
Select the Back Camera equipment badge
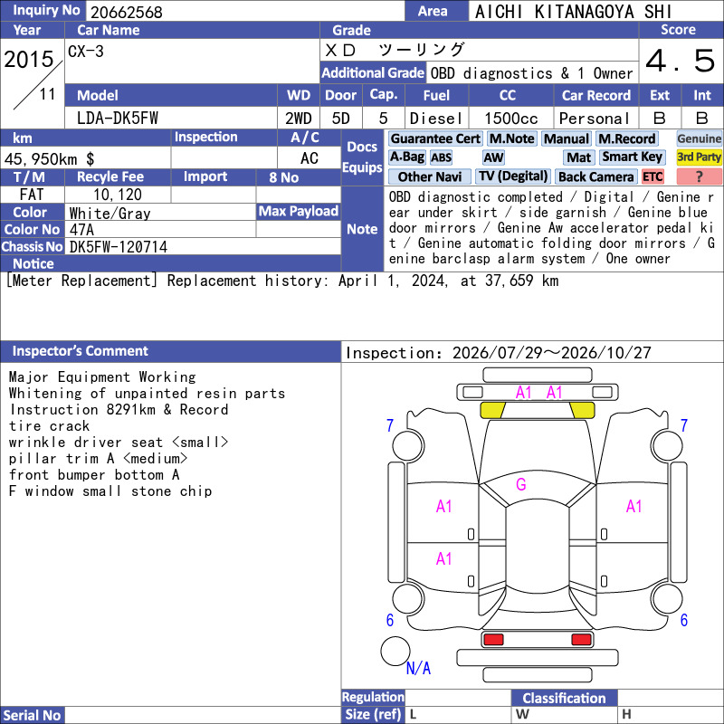click(x=595, y=176)
